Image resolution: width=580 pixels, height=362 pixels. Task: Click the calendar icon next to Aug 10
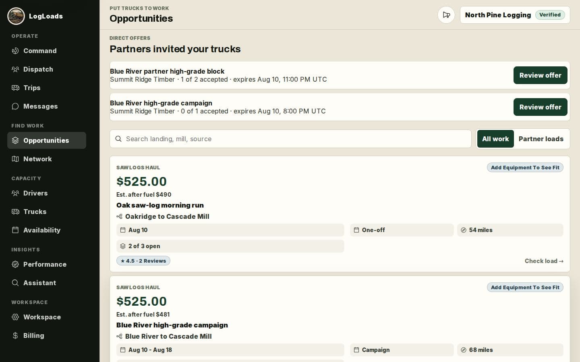point(123,230)
